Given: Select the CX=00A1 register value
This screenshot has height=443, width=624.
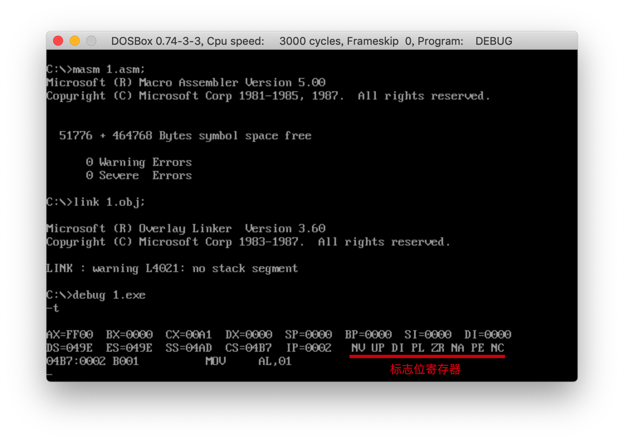Looking at the screenshot, I should [189, 334].
